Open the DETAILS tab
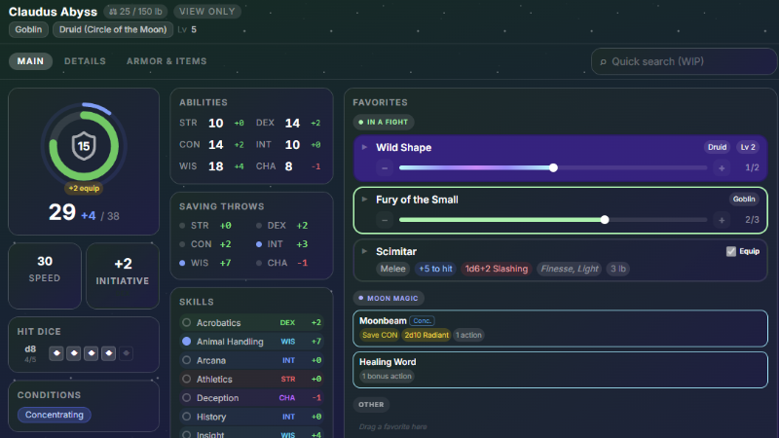The image size is (779, 438). pos(85,61)
